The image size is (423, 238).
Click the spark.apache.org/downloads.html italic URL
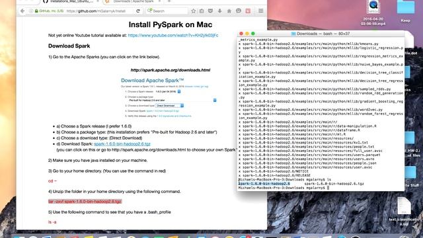tap(171, 70)
